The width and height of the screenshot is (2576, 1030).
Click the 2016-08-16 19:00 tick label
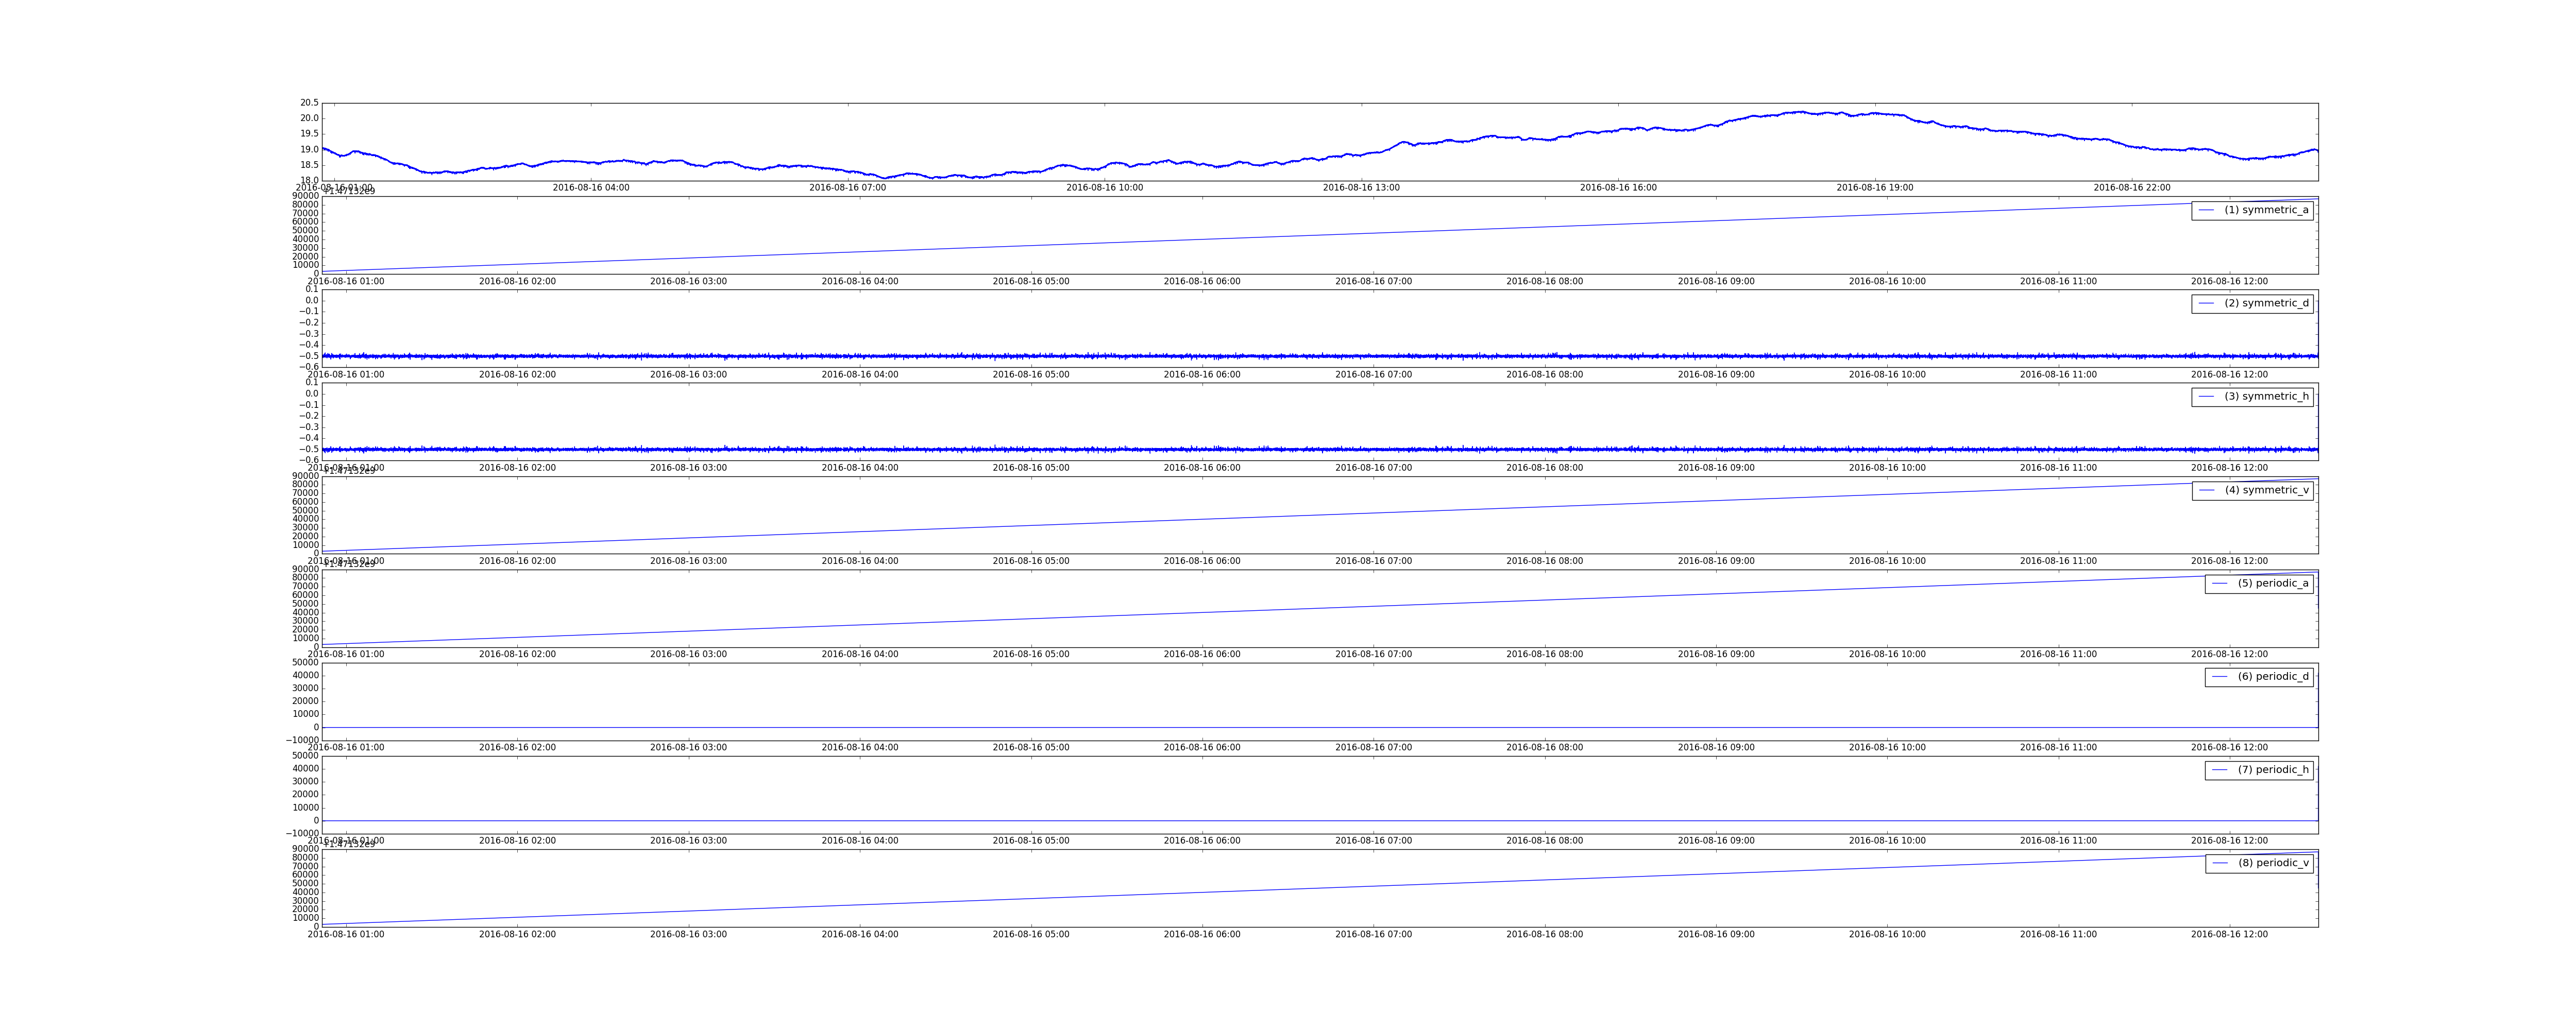point(1875,188)
